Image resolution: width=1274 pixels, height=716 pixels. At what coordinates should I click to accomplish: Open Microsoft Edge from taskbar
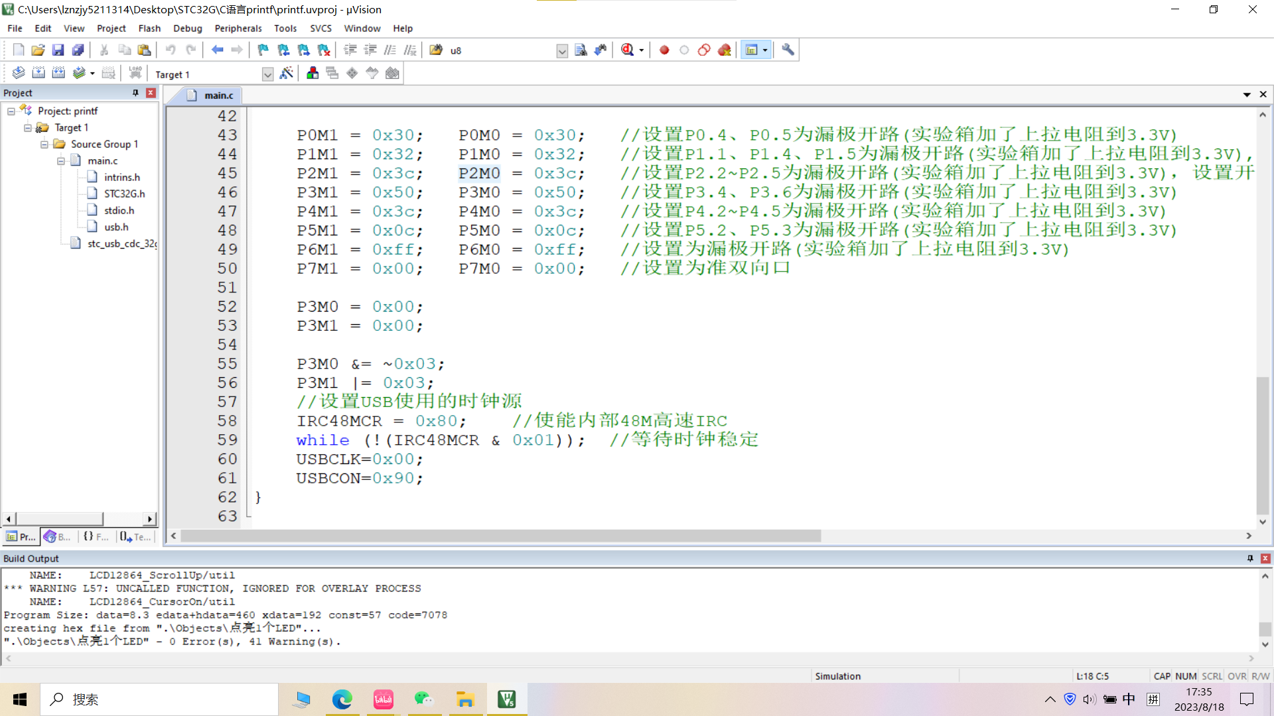click(x=342, y=699)
